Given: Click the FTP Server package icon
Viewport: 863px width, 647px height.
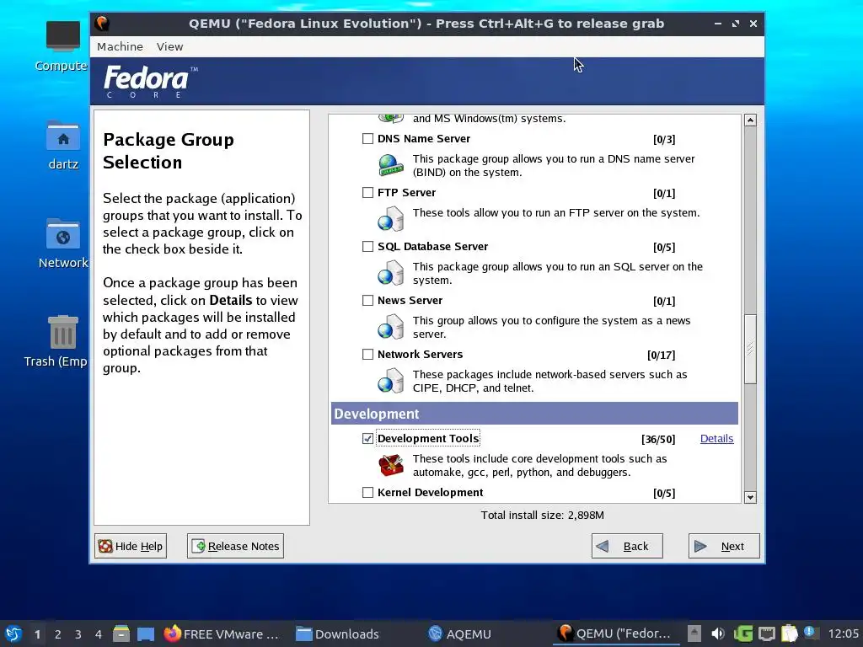Looking at the screenshot, I should click(x=391, y=219).
